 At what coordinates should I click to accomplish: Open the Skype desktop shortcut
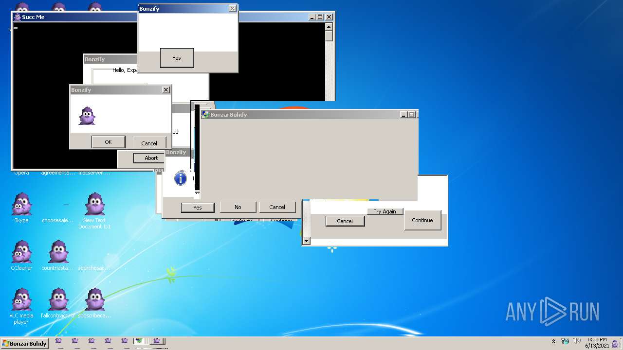(x=21, y=208)
